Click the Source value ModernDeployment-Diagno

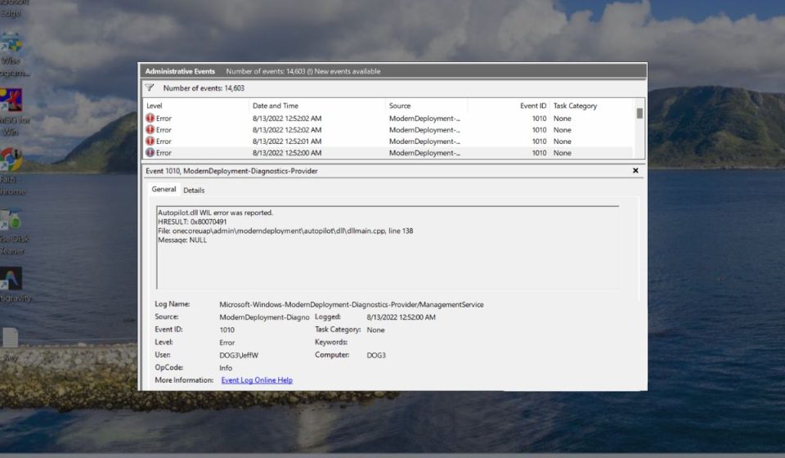click(x=264, y=317)
